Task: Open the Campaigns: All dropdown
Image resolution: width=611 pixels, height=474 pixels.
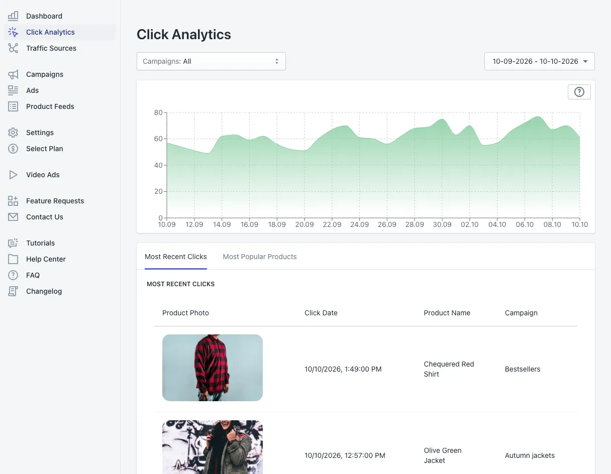Action: [211, 61]
